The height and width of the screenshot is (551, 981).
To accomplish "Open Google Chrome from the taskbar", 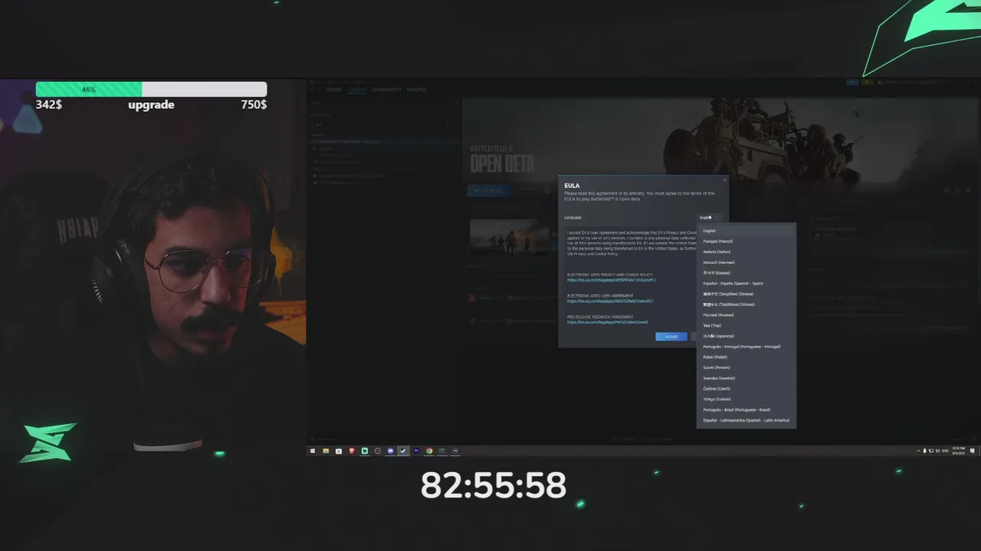I will pyautogui.click(x=429, y=451).
